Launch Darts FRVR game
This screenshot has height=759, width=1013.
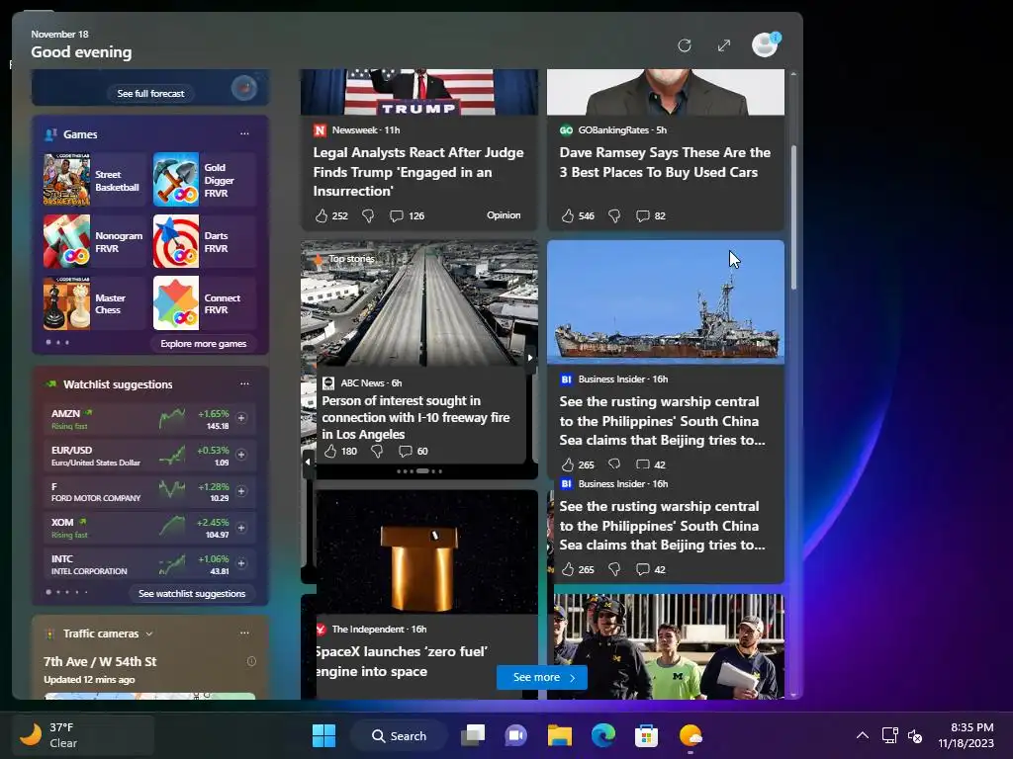coord(204,241)
